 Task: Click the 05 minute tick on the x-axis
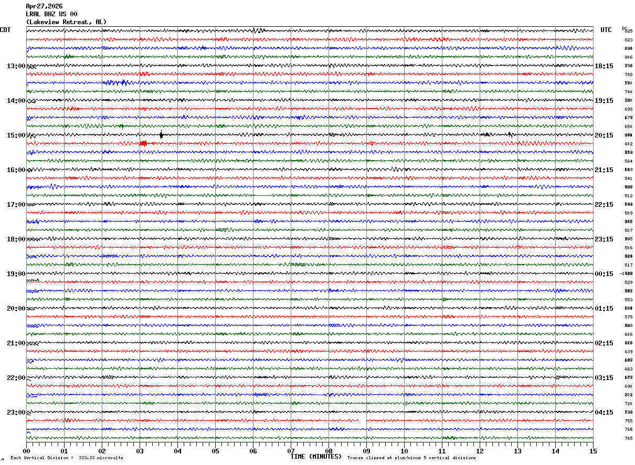(x=215, y=451)
